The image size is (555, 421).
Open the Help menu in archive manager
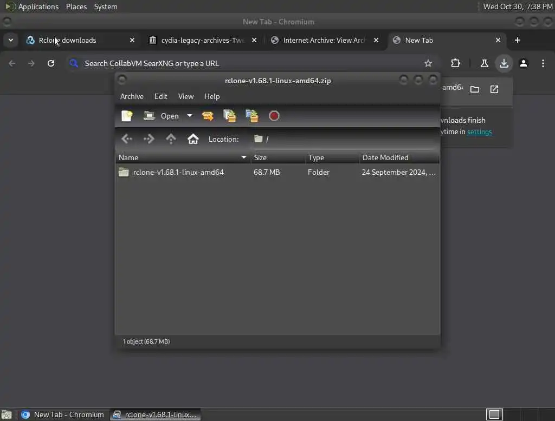[212, 96]
